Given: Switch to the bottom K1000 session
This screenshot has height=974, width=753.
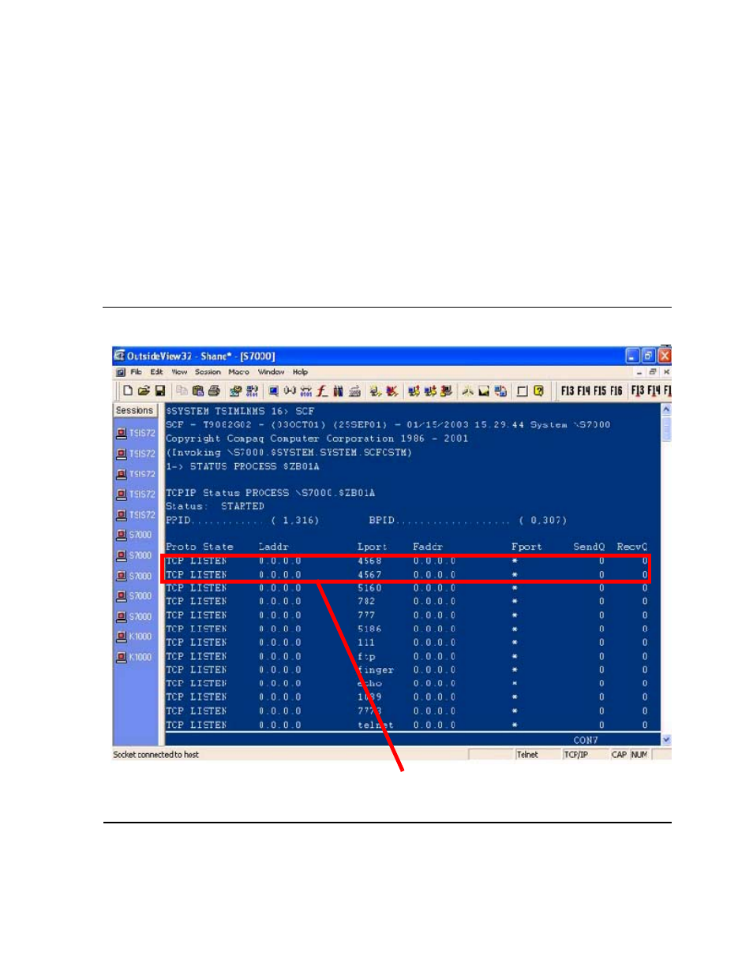Looking at the screenshot, I should (x=134, y=657).
